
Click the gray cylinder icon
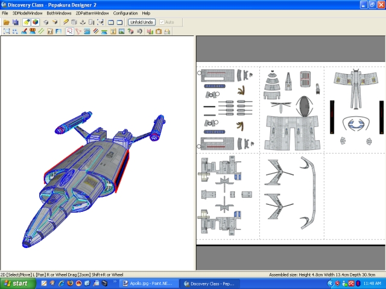[74, 22]
